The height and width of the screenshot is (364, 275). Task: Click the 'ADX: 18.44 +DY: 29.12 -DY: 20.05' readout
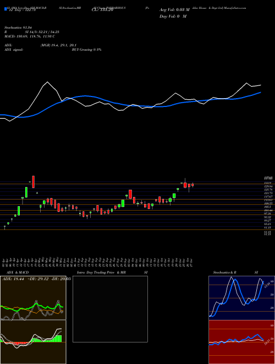click(36, 279)
